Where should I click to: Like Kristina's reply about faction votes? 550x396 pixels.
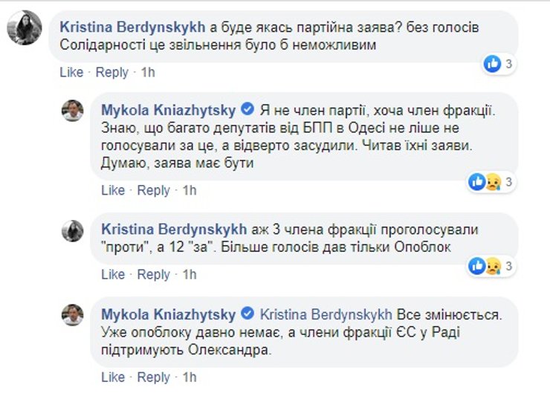point(113,274)
